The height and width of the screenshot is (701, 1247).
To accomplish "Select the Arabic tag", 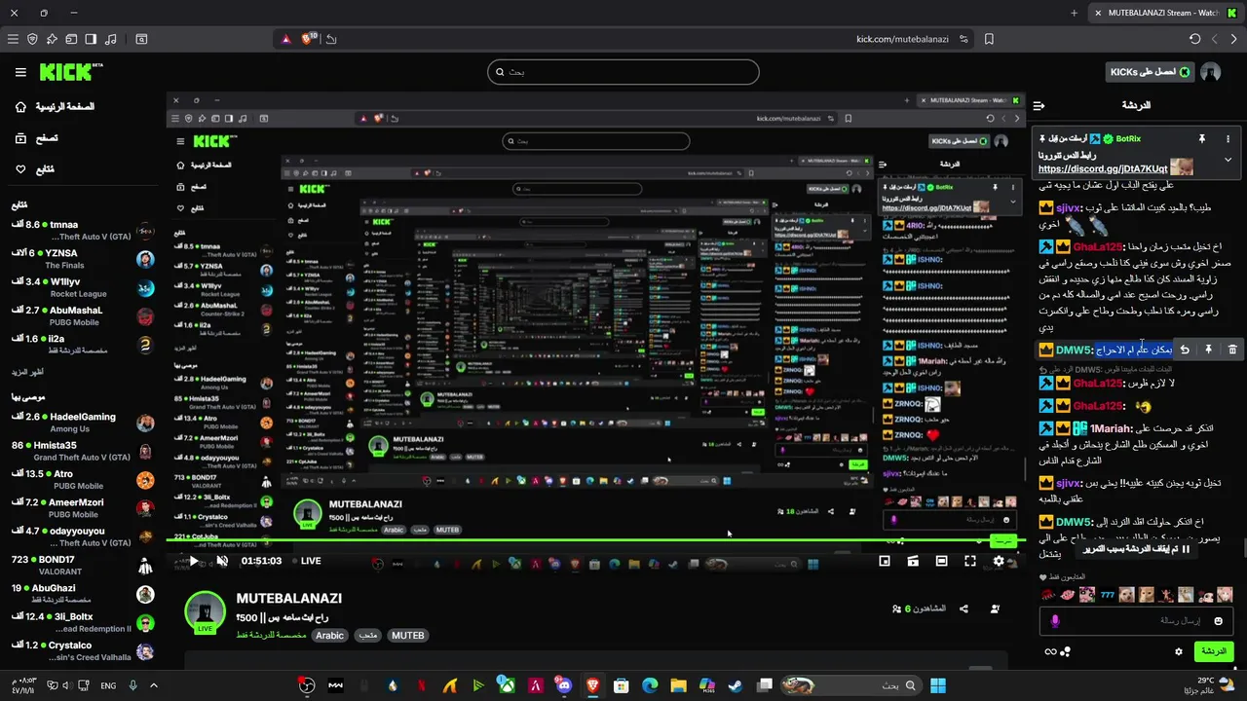I will pyautogui.click(x=329, y=636).
